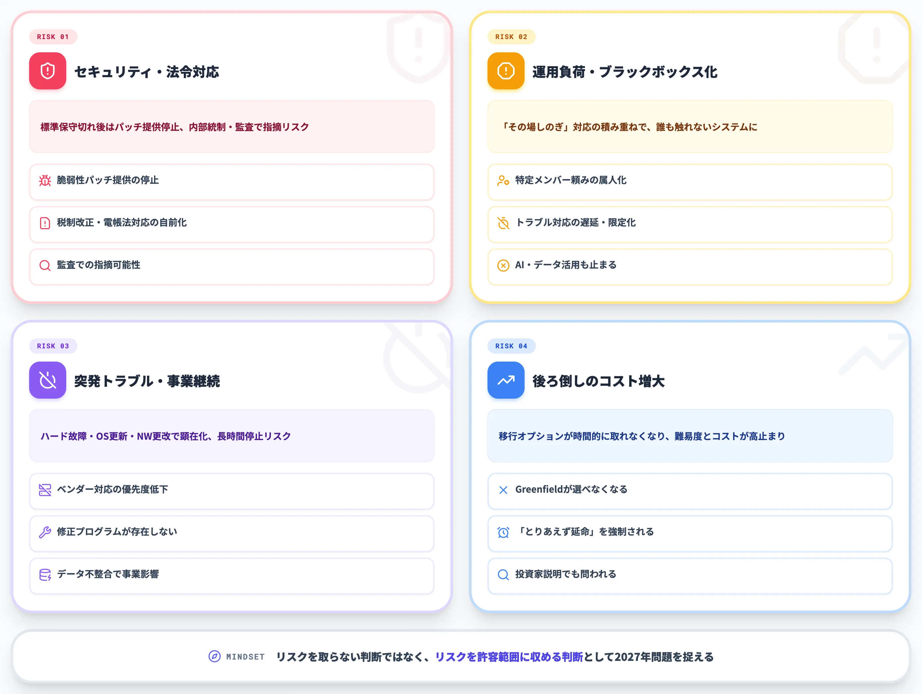
Task: Click the circle-x icon beside AI・データ活用
Action: click(503, 266)
